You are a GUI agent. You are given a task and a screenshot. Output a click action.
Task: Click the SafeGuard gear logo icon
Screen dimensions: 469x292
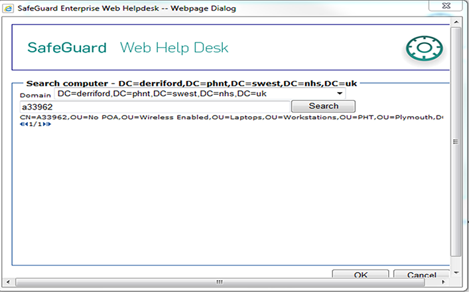coord(424,48)
